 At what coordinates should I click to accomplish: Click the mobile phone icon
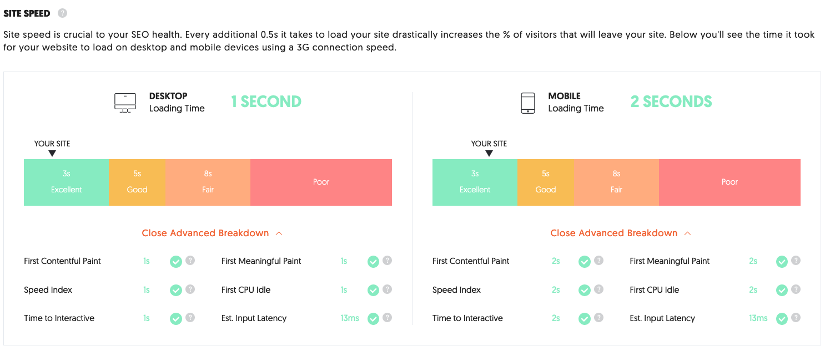[x=528, y=103]
